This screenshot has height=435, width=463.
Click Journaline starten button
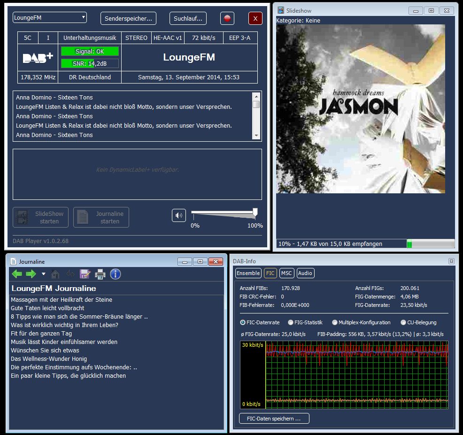point(101,217)
